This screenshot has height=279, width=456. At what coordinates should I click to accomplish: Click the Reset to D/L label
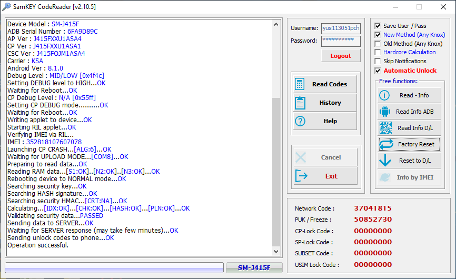click(415, 161)
